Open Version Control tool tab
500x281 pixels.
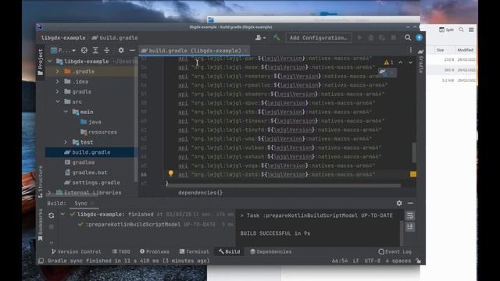click(x=77, y=251)
